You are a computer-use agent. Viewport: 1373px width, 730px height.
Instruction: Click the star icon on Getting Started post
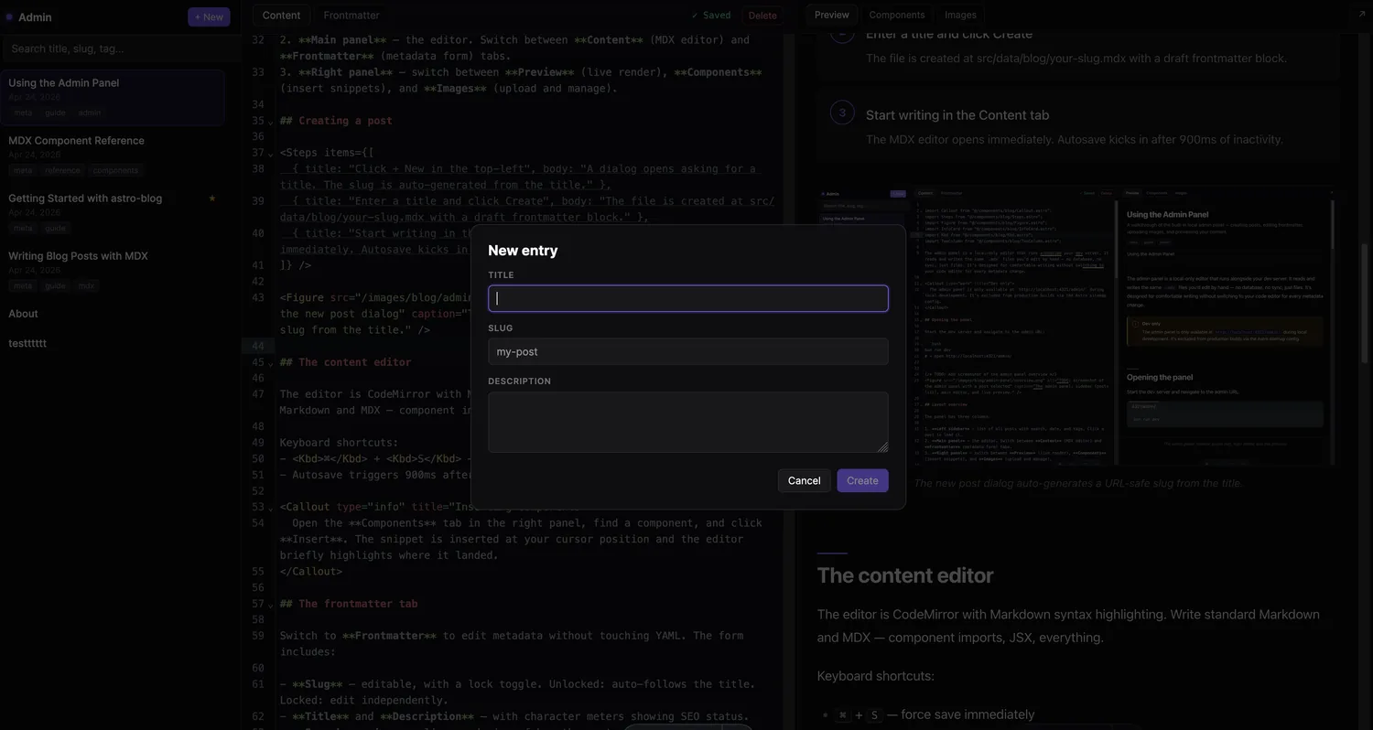click(x=212, y=199)
